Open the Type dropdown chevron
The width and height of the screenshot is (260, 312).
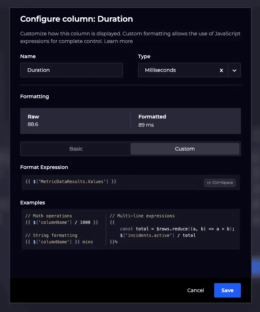click(x=234, y=70)
